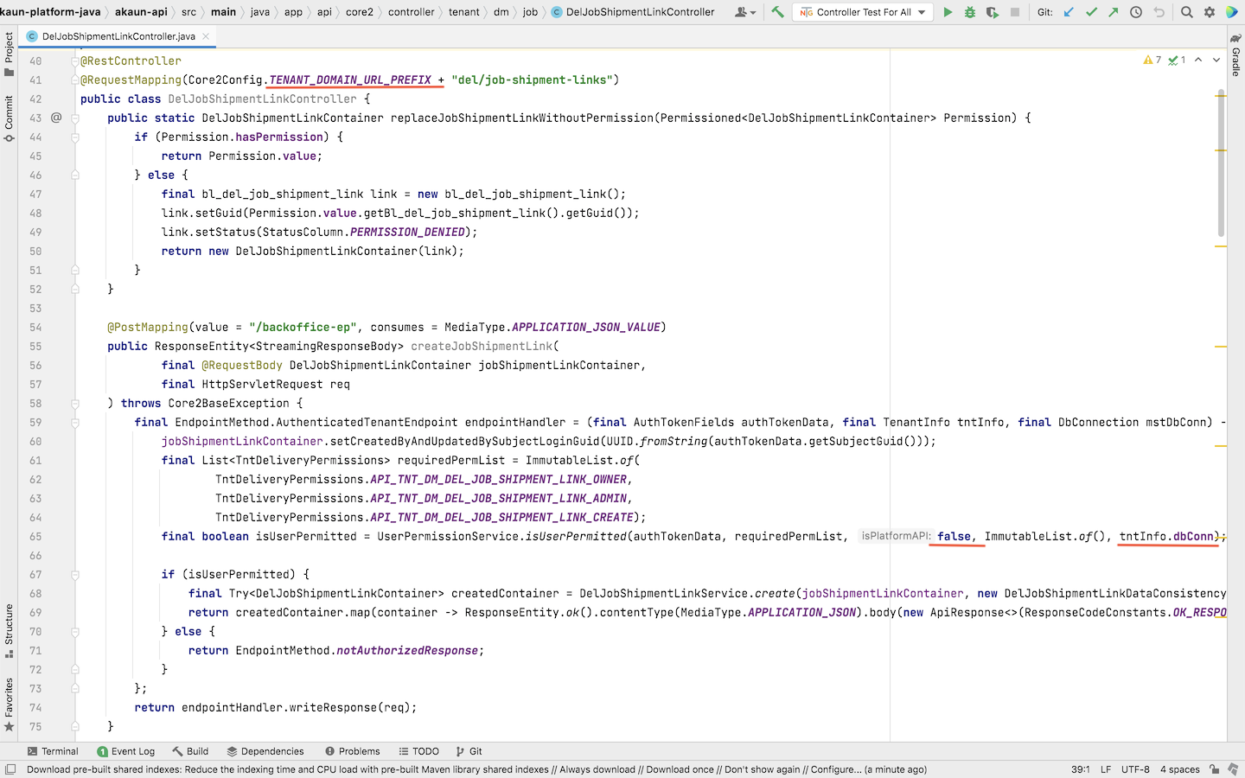Build project with the hammer icon
Viewport: 1245px width, 778px height.
pos(777,12)
